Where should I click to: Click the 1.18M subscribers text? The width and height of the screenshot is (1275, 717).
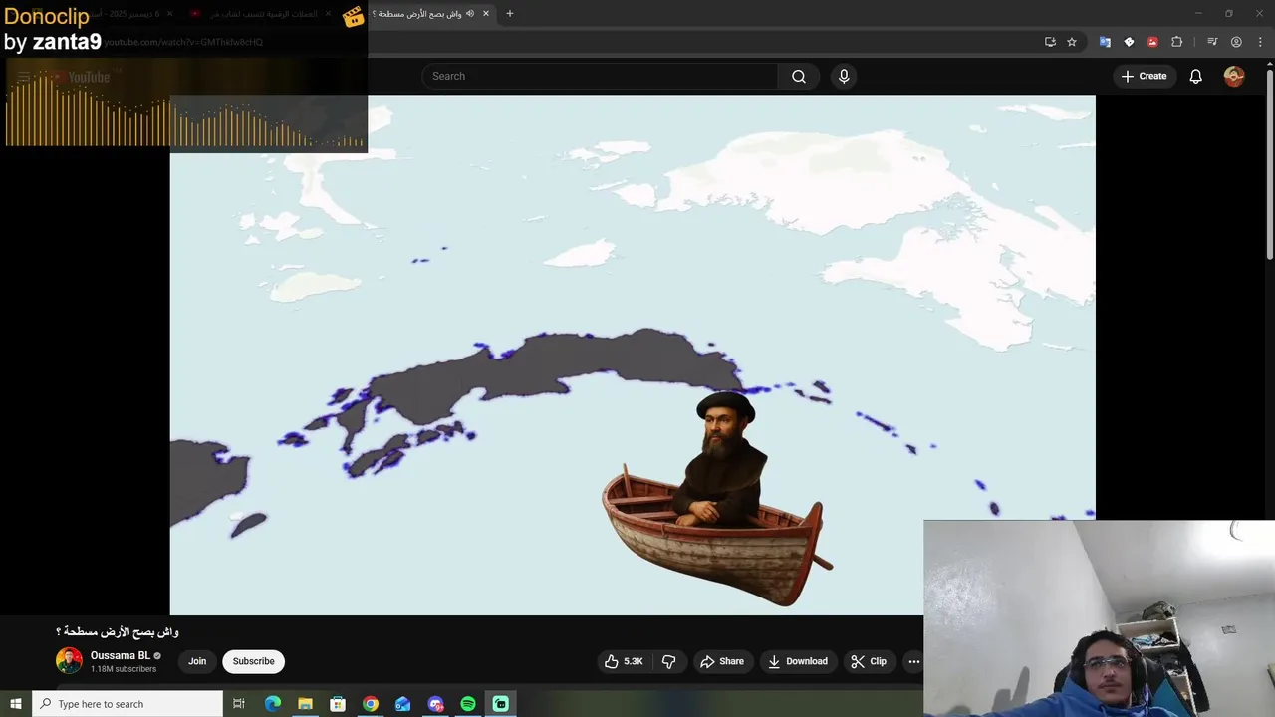pyautogui.click(x=124, y=669)
